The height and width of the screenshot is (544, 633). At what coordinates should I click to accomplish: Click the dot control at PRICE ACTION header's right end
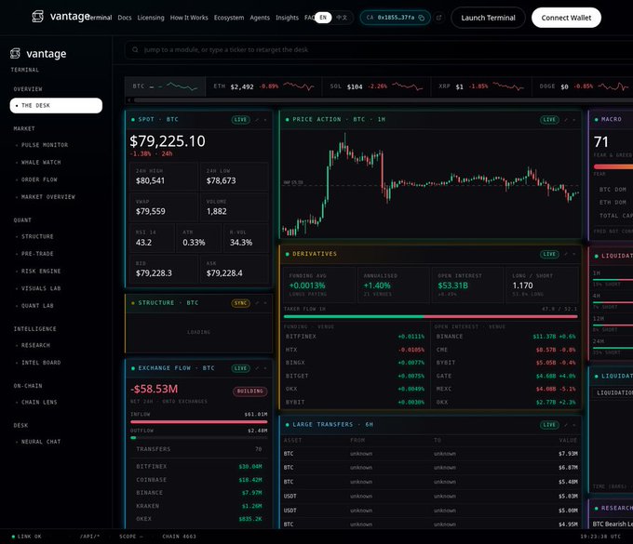574,120
